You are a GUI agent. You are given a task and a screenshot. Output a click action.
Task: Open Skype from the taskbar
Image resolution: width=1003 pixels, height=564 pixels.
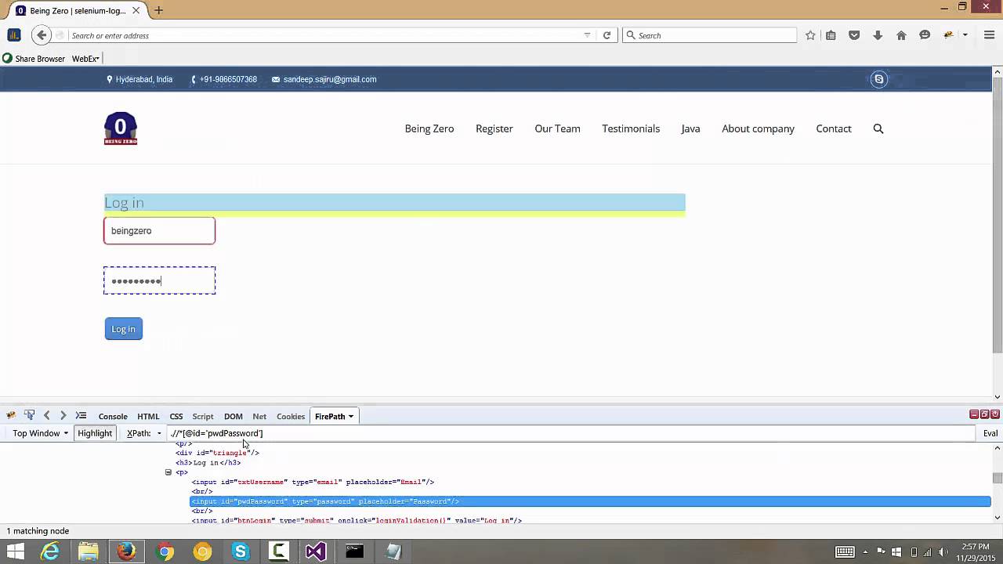pos(241,551)
